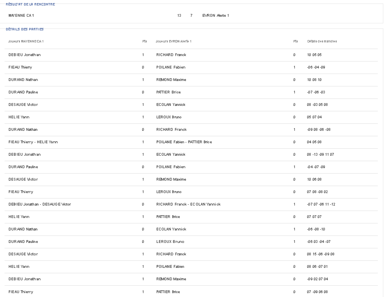Screen dimensions: 385x297
Task: Click the RÉSULTAT DE LA RENCONTRE section title
Action: click(x=30, y=4)
